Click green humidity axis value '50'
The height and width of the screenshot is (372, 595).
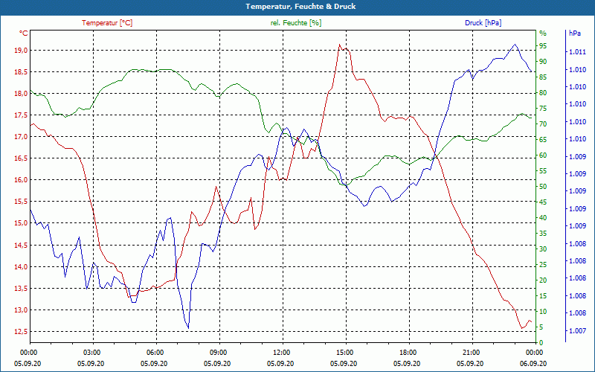click(x=543, y=187)
